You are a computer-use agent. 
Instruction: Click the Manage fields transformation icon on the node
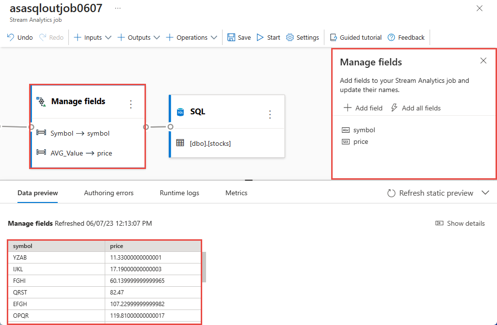click(42, 101)
